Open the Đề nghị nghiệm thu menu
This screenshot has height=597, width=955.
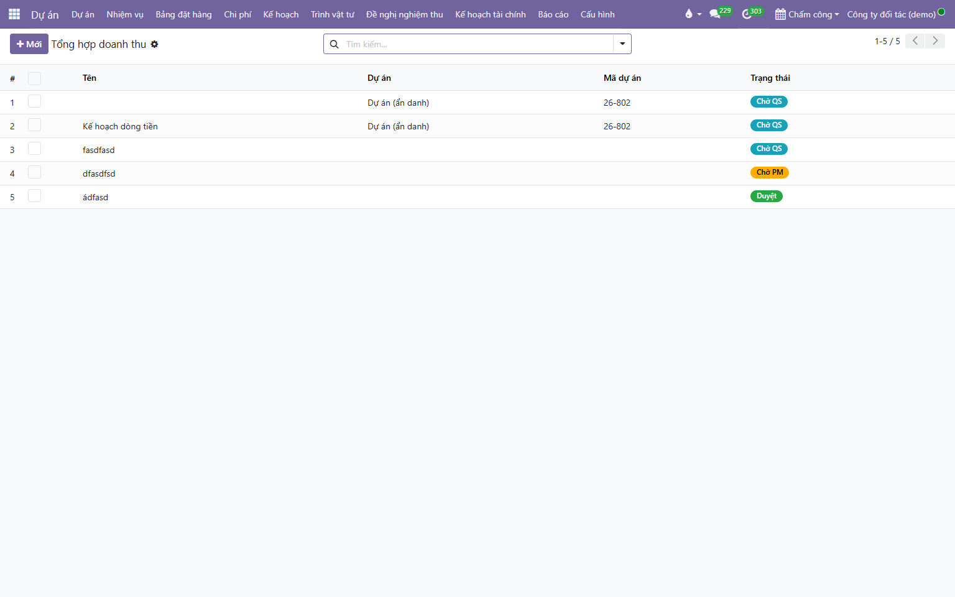tap(405, 14)
